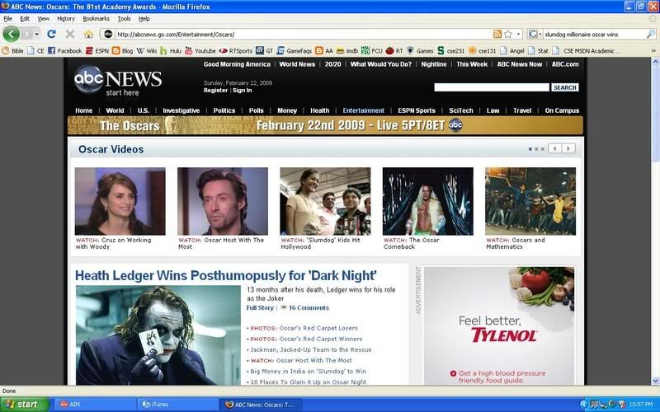Click the Register link
The height and width of the screenshot is (412, 660).
[215, 91]
